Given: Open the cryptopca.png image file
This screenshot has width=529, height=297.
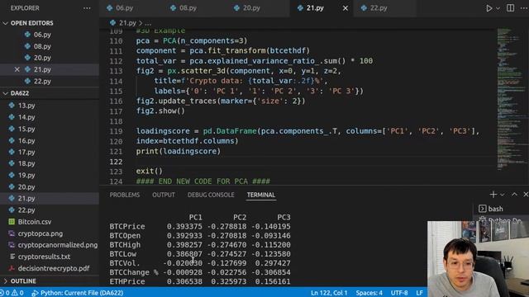Looking at the screenshot, I should tap(41, 233).
